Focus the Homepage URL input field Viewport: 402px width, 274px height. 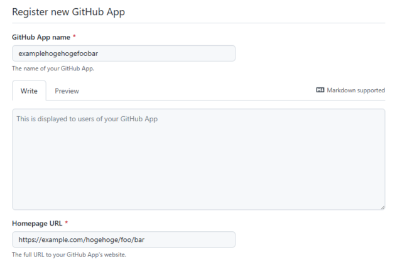(124, 239)
